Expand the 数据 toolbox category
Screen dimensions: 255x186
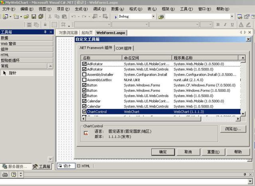(27, 38)
